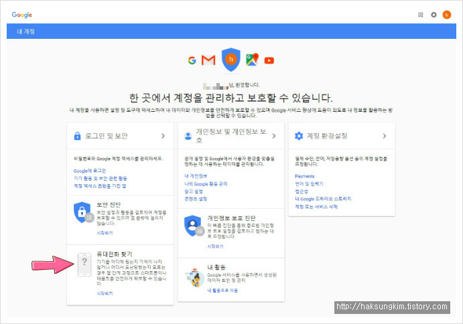This screenshot has height=324, width=463.
Task: Open the Google apps grid
Action: [421, 15]
